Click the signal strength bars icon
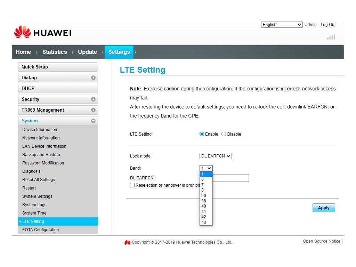 pyautogui.click(x=331, y=37)
